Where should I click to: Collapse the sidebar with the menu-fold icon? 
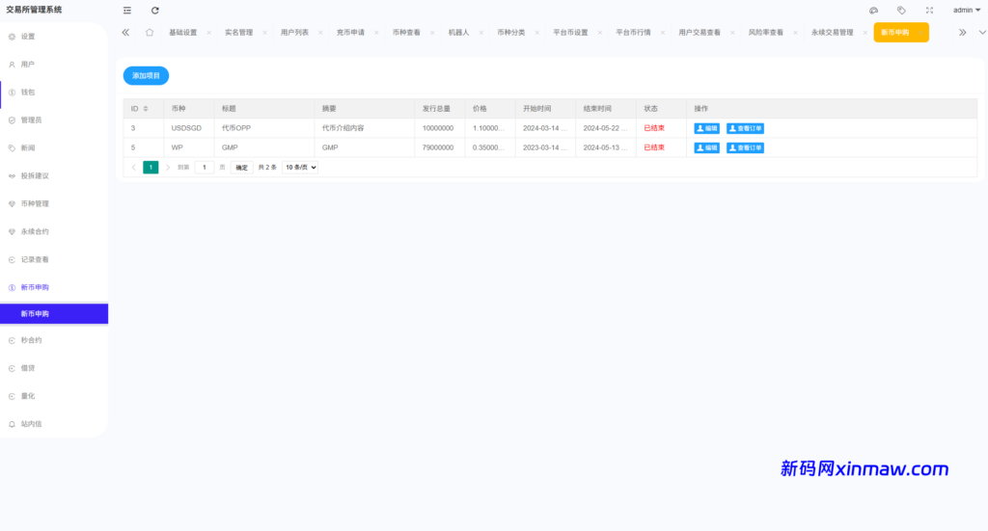pos(127,10)
